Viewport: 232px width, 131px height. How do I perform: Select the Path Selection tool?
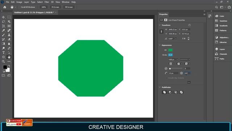click(x=9, y=53)
